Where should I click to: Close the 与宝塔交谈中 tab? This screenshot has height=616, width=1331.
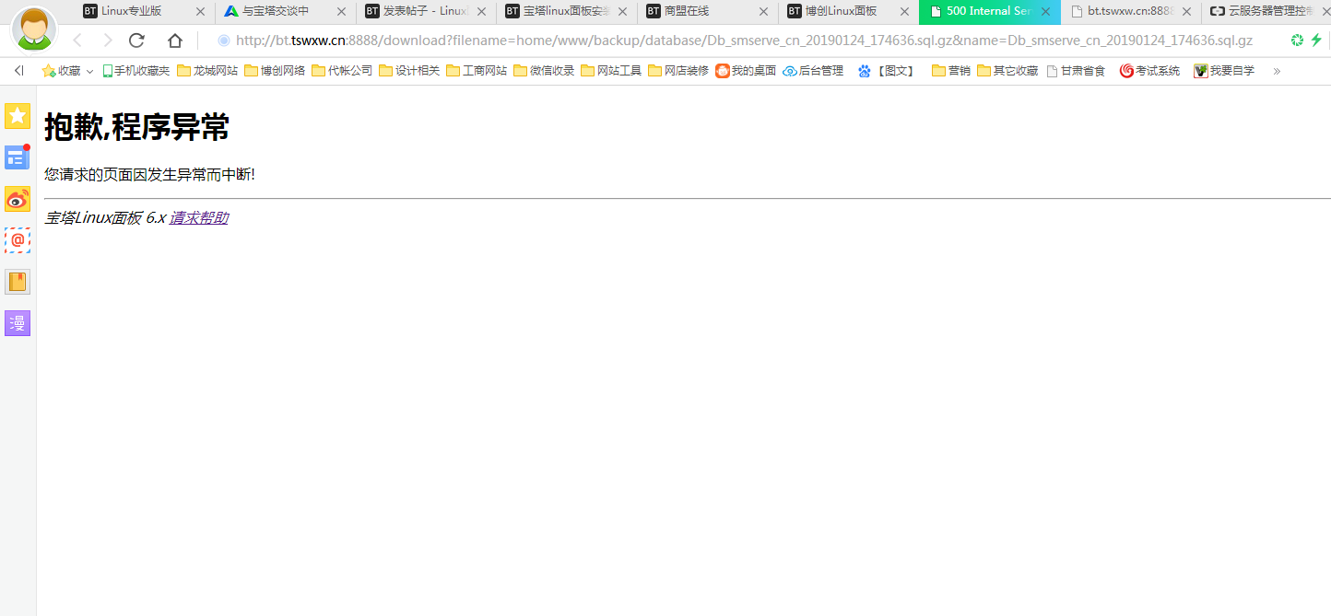coord(341,12)
